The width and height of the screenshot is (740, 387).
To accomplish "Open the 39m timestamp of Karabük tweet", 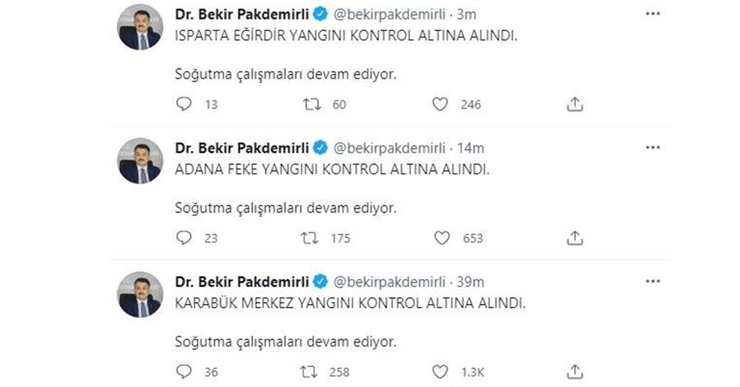I will pyautogui.click(x=472, y=282).
